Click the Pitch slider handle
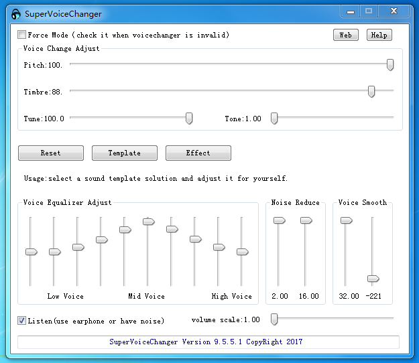Viewport: 419px width, 363px height. pos(390,65)
